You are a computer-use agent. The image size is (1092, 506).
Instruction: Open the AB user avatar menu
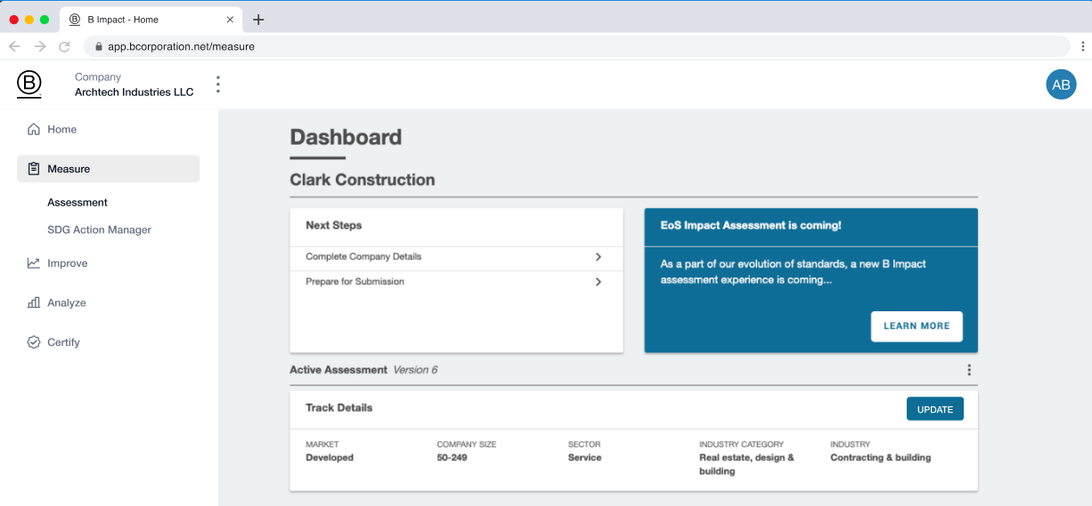[x=1061, y=84]
